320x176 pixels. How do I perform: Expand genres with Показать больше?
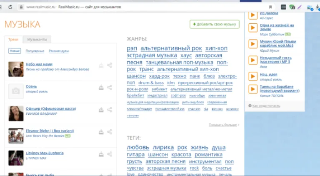tap(224, 125)
